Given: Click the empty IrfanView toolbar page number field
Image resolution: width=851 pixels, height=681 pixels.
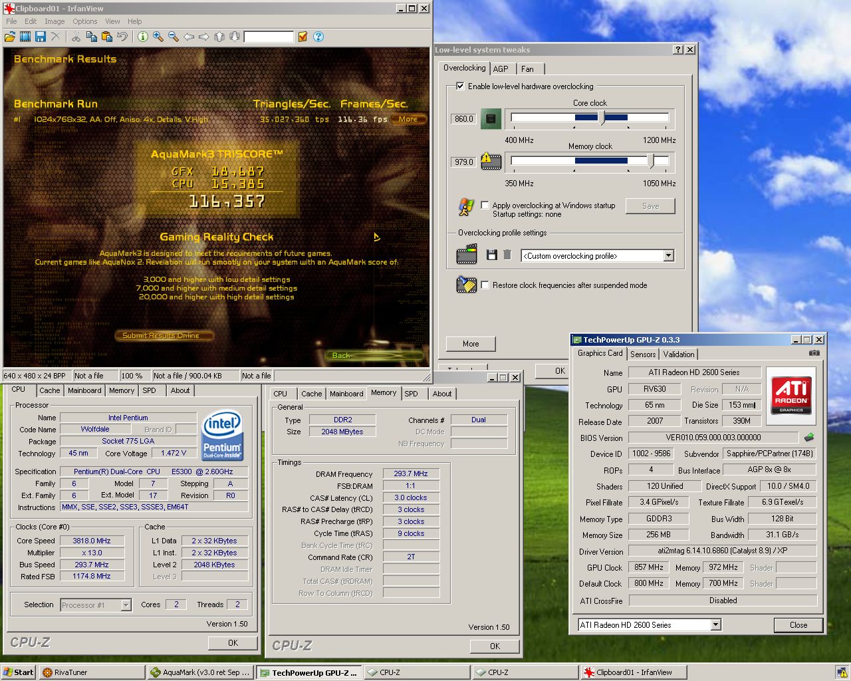Looking at the screenshot, I should point(269,37).
